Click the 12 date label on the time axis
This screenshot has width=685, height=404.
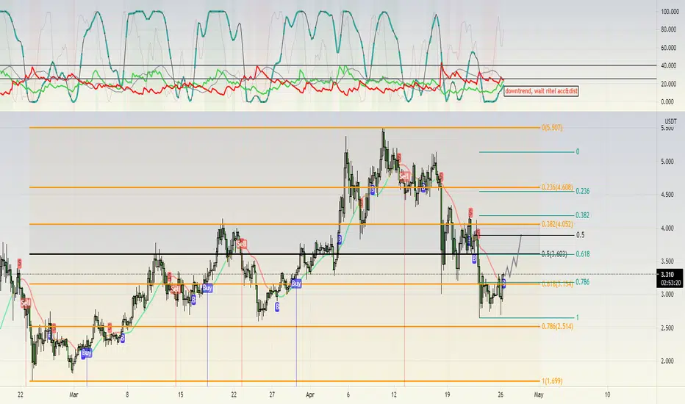[x=394, y=395]
